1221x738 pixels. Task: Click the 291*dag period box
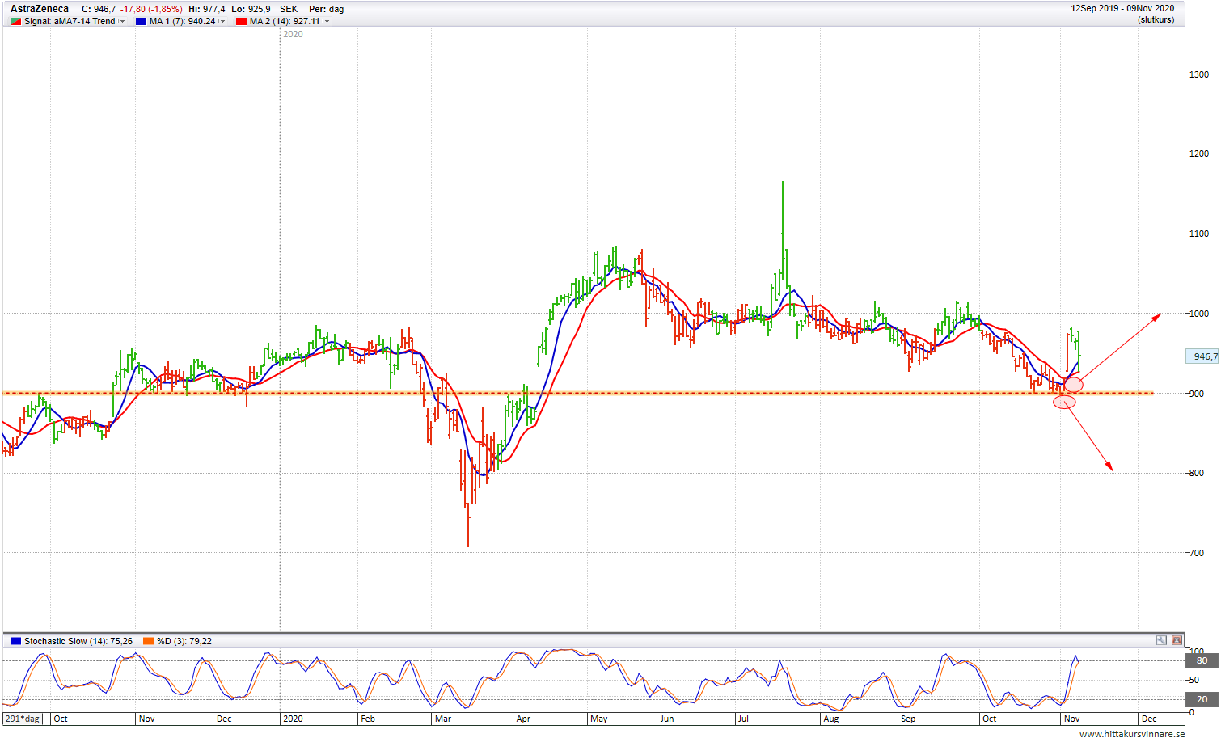23,719
